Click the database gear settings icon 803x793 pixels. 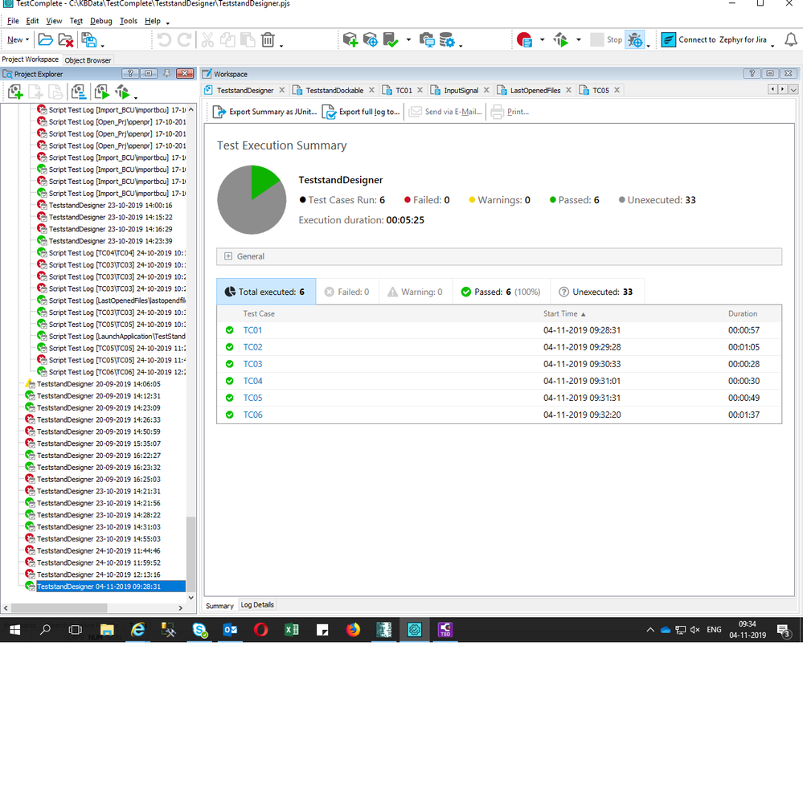pos(447,39)
